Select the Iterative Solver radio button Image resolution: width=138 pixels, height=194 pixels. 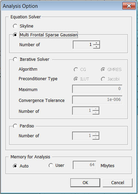point(15,59)
